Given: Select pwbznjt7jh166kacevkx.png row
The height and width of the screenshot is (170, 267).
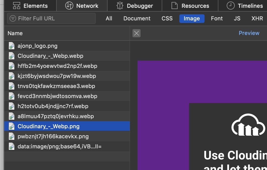Looking at the screenshot, I should point(67,136).
